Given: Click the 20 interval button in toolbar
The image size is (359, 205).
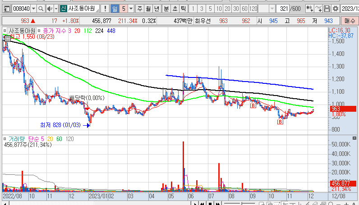Looking at the screenshot, I should (x=227, y=9).
